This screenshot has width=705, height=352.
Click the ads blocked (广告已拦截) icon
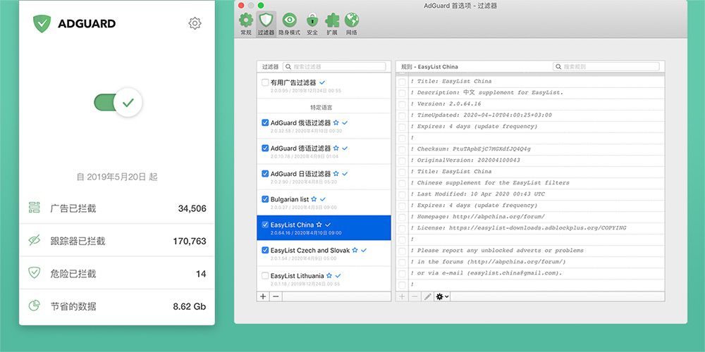pos(34,208)
